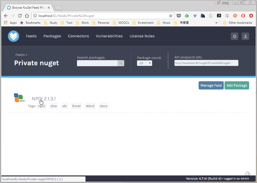Open the Packages menu
This screenshot has height=183, width=257.
click(x=52, y=36)
